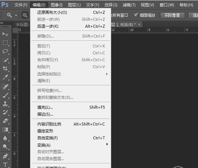Choose 自由变换(F) menu item
This screenshot has height=168, width=198.
pyautogui.click(x=71, y=138)
